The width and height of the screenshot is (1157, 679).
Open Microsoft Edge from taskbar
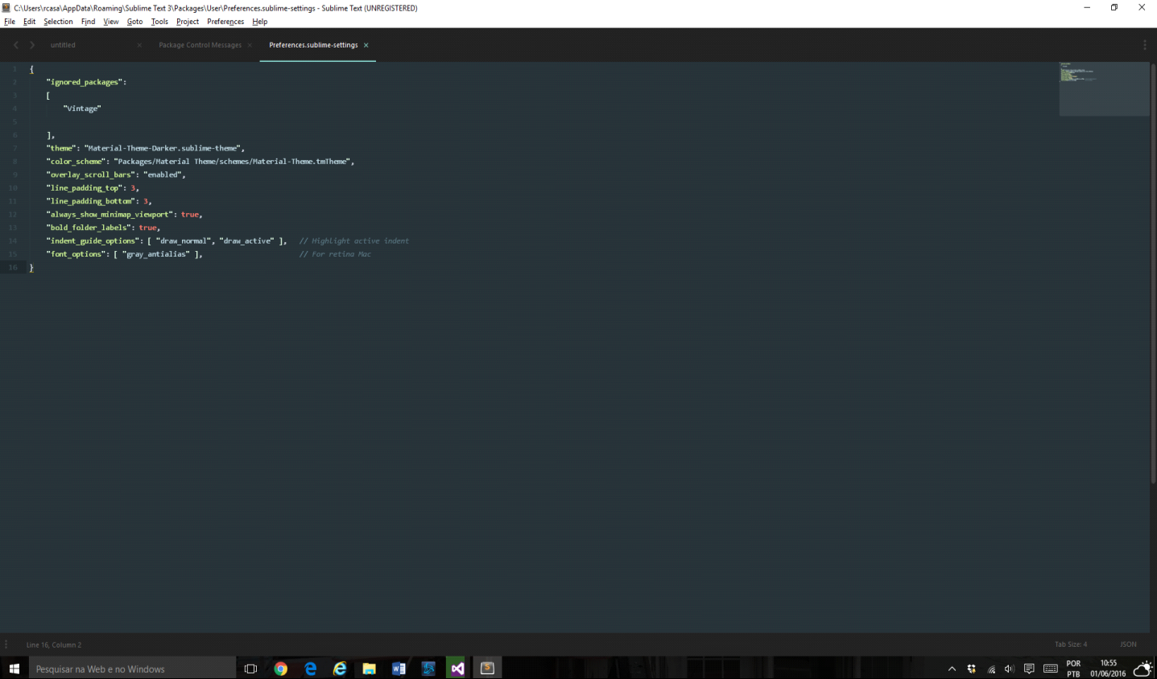pyautogui.click(x=310, y=669)
